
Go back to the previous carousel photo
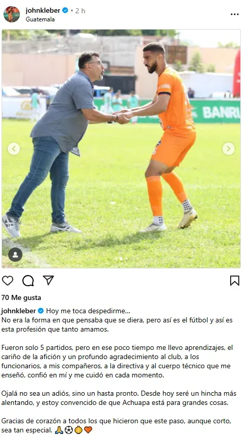14,149
